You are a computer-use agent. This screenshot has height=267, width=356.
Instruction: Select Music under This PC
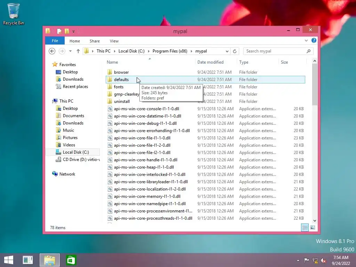click(x=68, y=130)
